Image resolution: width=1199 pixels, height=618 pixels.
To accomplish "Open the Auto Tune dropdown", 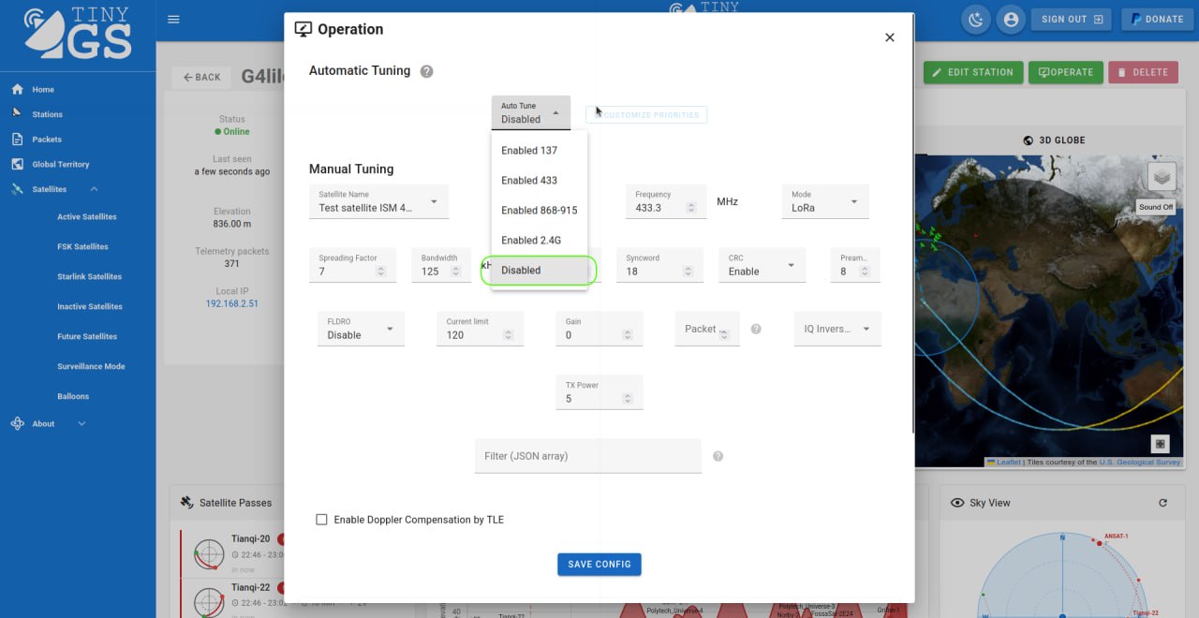I will click(x=531, y=112).
